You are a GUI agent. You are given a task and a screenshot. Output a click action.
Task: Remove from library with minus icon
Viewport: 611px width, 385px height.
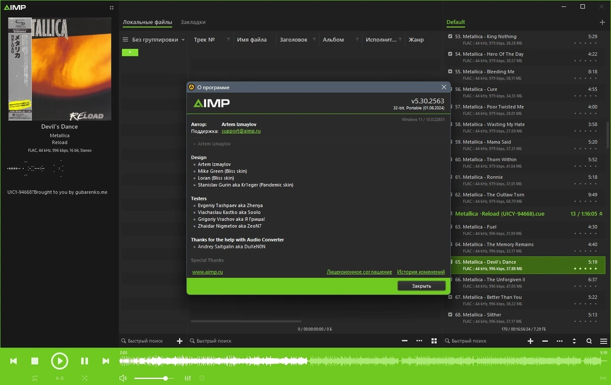point(404,341)
